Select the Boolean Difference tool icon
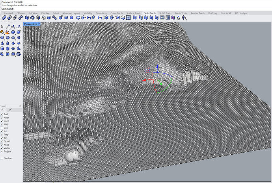Viewport: 272px width, 183px height. 9,18
